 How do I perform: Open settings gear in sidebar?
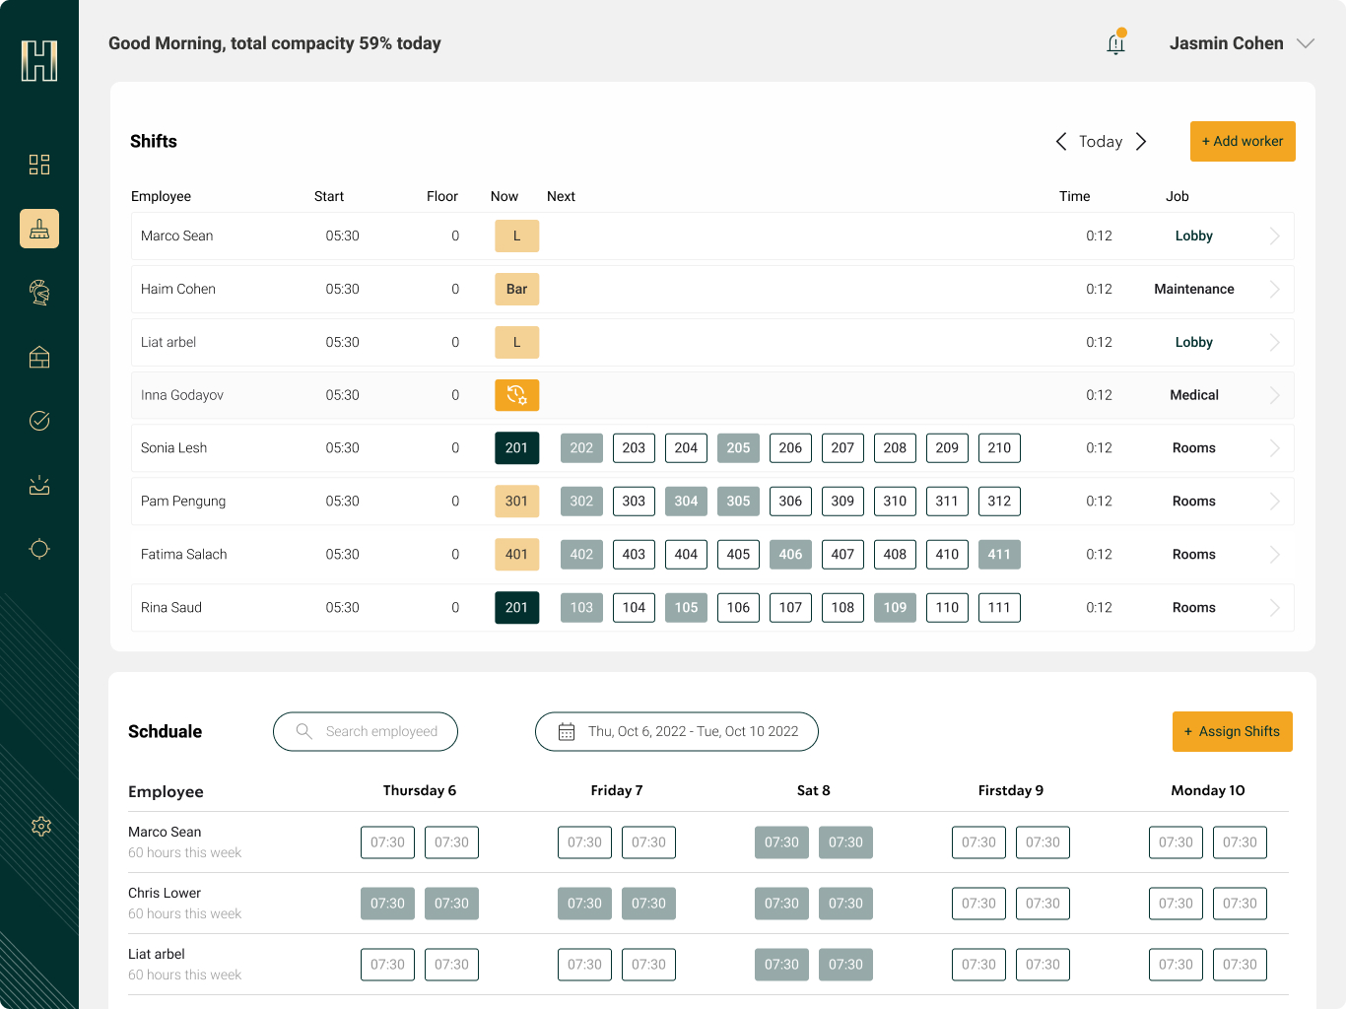coord(40,827)
